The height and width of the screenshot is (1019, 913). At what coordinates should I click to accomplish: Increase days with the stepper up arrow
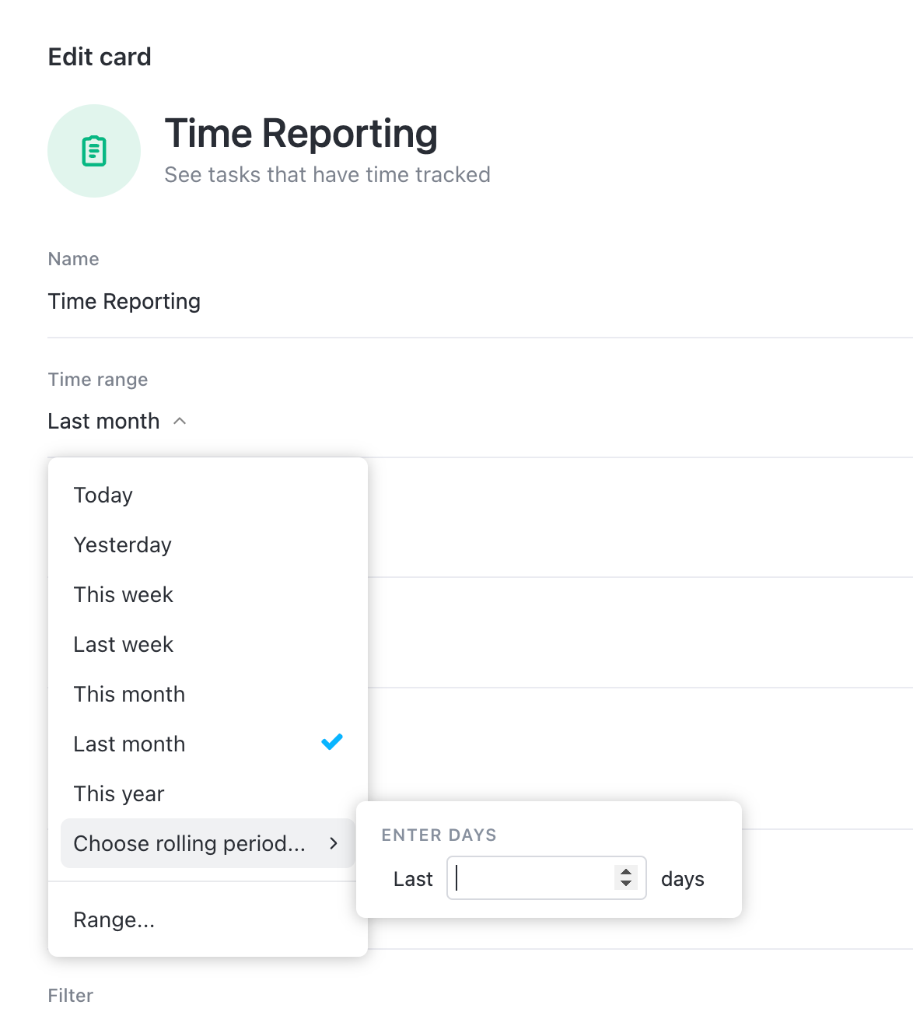(x=626, y=871)
